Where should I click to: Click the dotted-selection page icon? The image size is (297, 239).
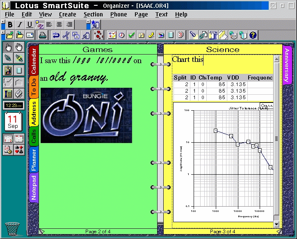point(213,35)
